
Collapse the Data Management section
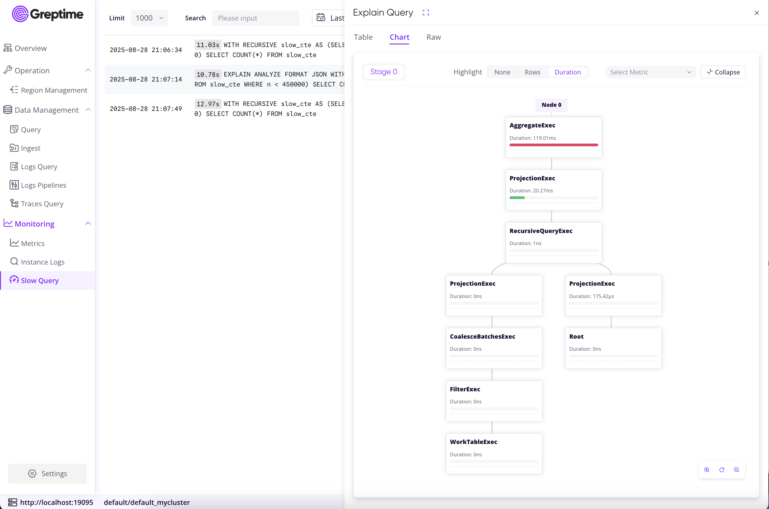(88, 110)
